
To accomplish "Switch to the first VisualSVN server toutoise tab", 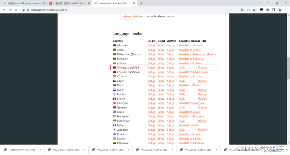I will 24,3.
